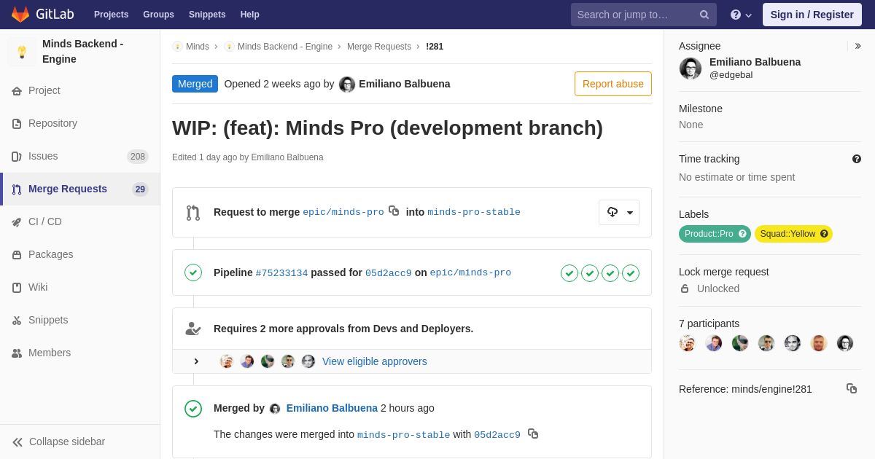Image resolution: width=875 pixels, height=459 pixels.
Task: Click the Report abuse button
Action: [x=612, y=84]
